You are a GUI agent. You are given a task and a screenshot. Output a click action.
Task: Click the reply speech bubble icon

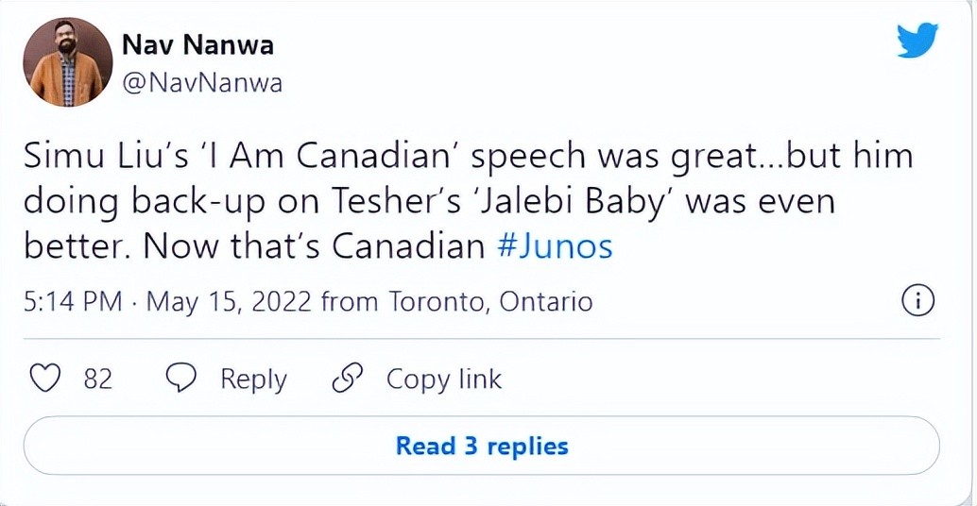[181, 379]
